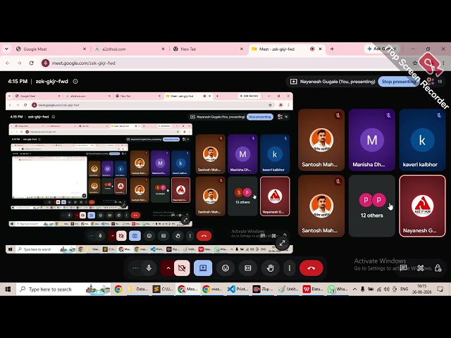Screen dimensions: 451x338
Task: Bookmark this page with the star icon
Action: [x=415, y=63]
